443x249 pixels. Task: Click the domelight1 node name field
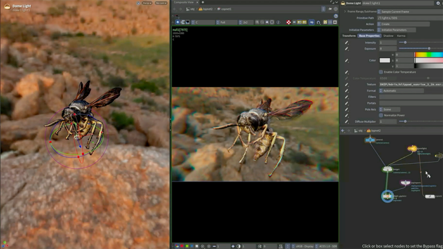click(x=397, y=3)
